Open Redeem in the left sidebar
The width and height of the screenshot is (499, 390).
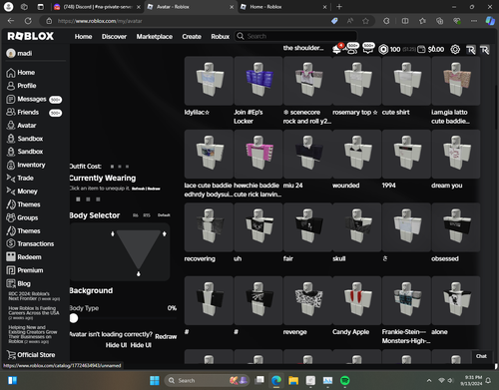click(x=24, y=257)
